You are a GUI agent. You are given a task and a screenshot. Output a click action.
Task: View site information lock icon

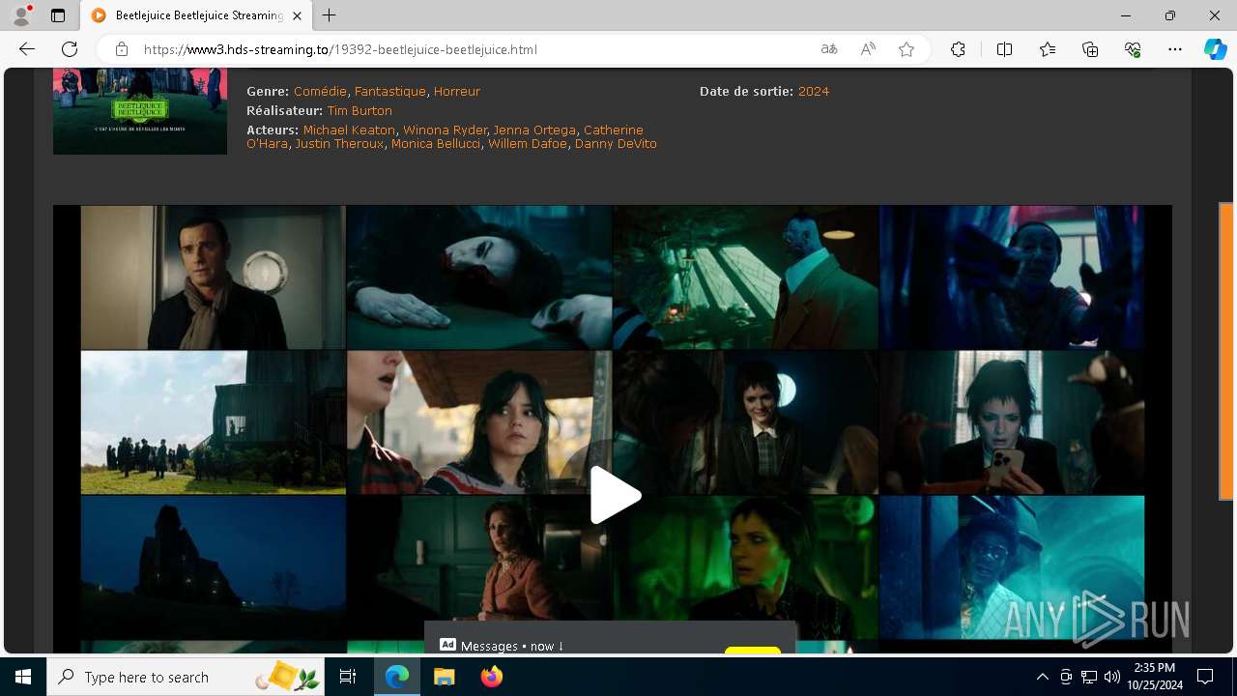[x=122, y=49]
